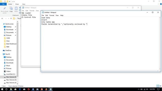Open File menu in front Notepad window
This screenshot has height=91, width=162.
coord(43,15)
